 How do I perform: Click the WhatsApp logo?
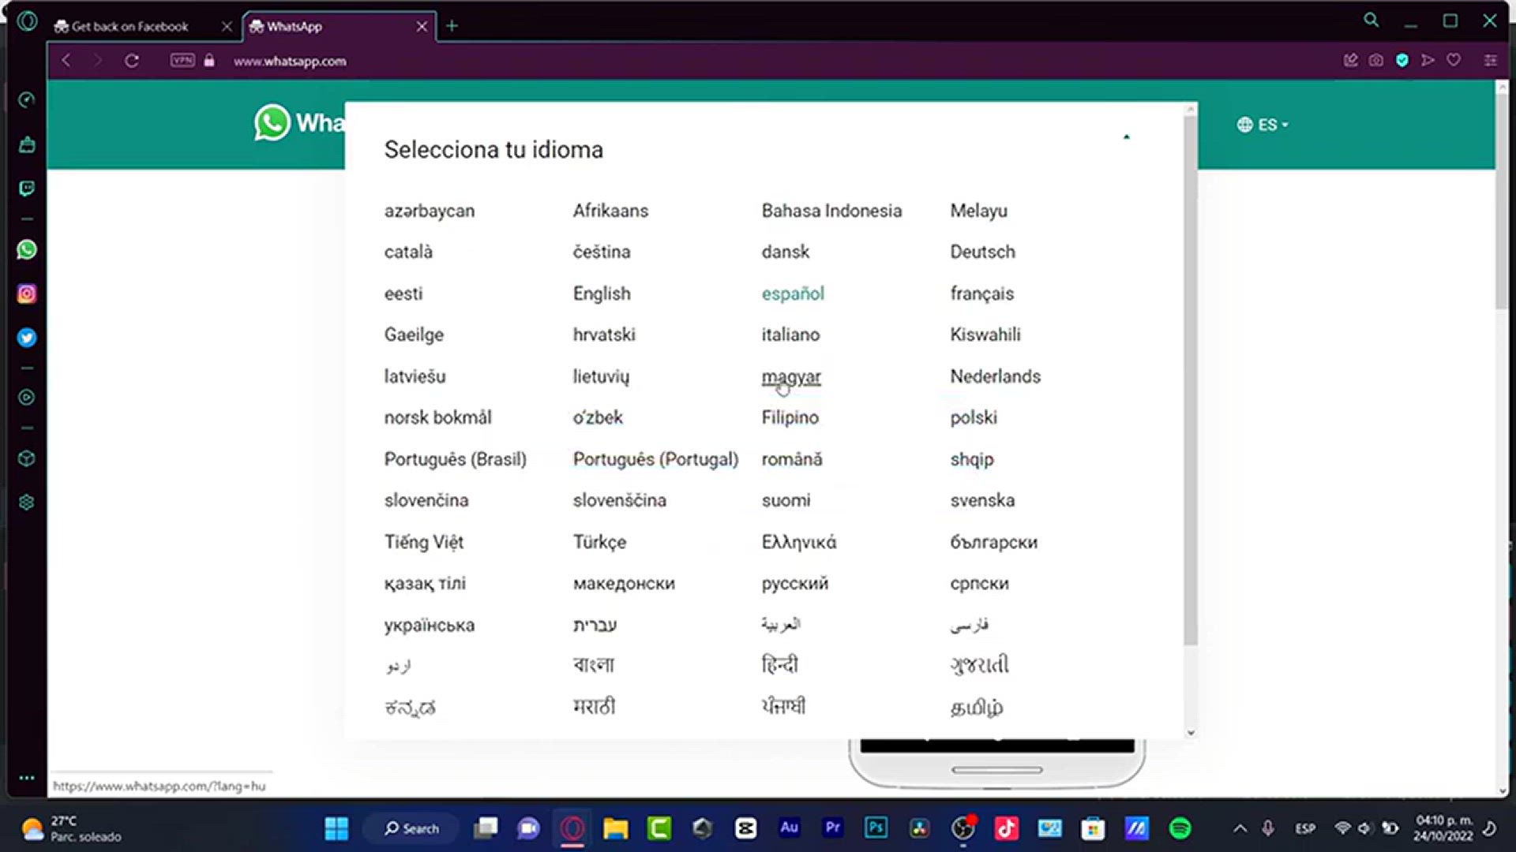[298, 122]
